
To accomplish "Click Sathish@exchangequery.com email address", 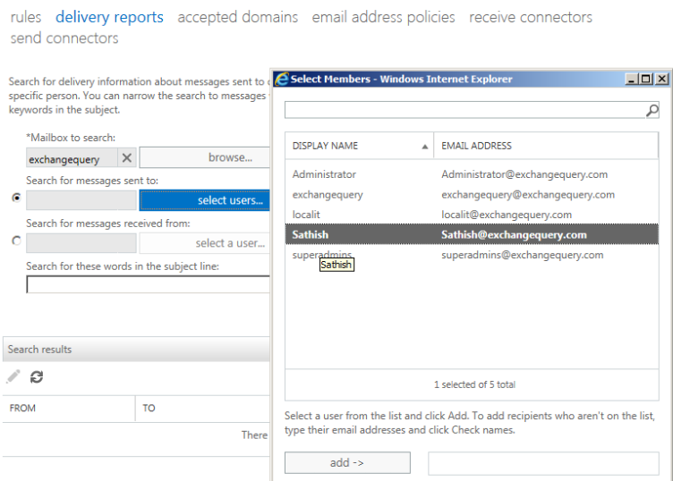I will [x=514, y=235].
